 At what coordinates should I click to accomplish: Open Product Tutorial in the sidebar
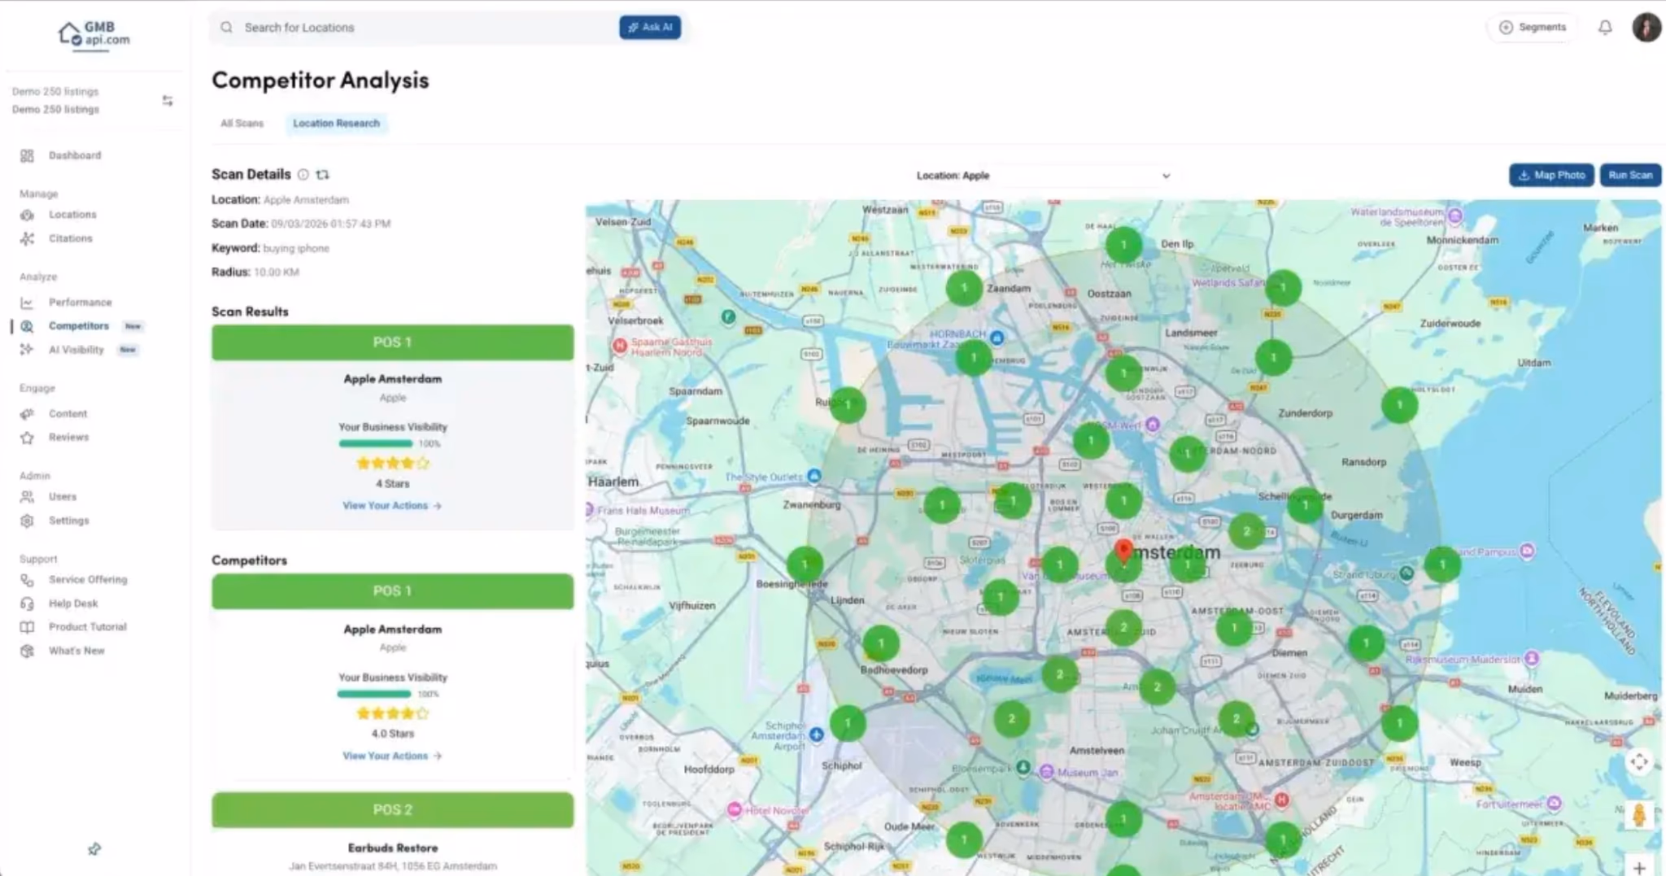point(88,627)
